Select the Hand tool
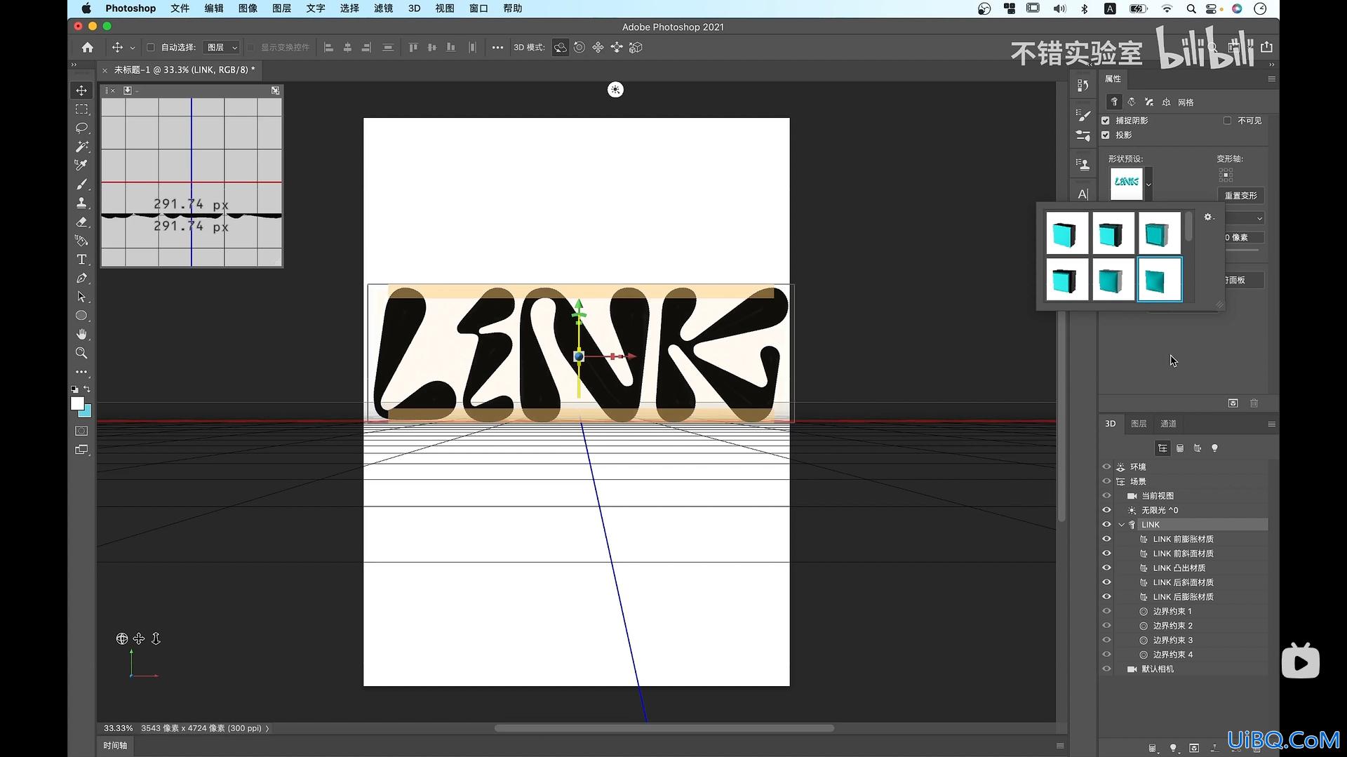 tap(81, 334)
